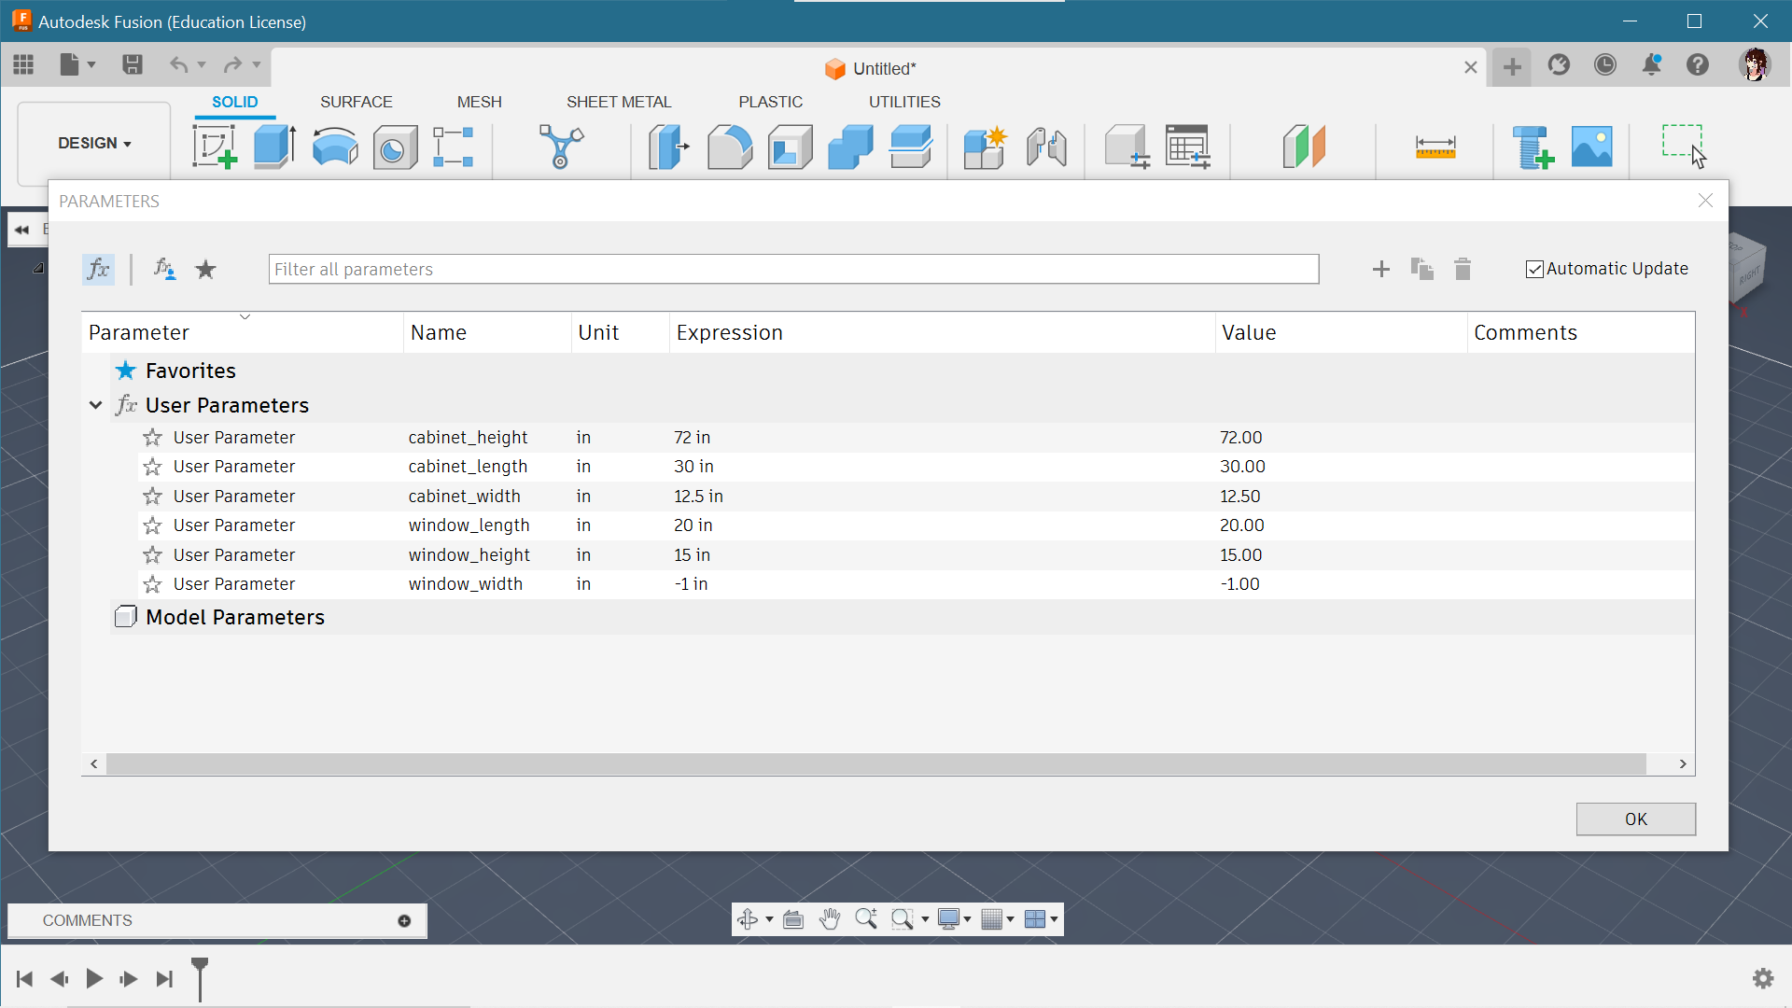Close the Parameters dialog
Image resolution: width=1792 pixels, height=1008 pixels.
(x=1705, y=201)
